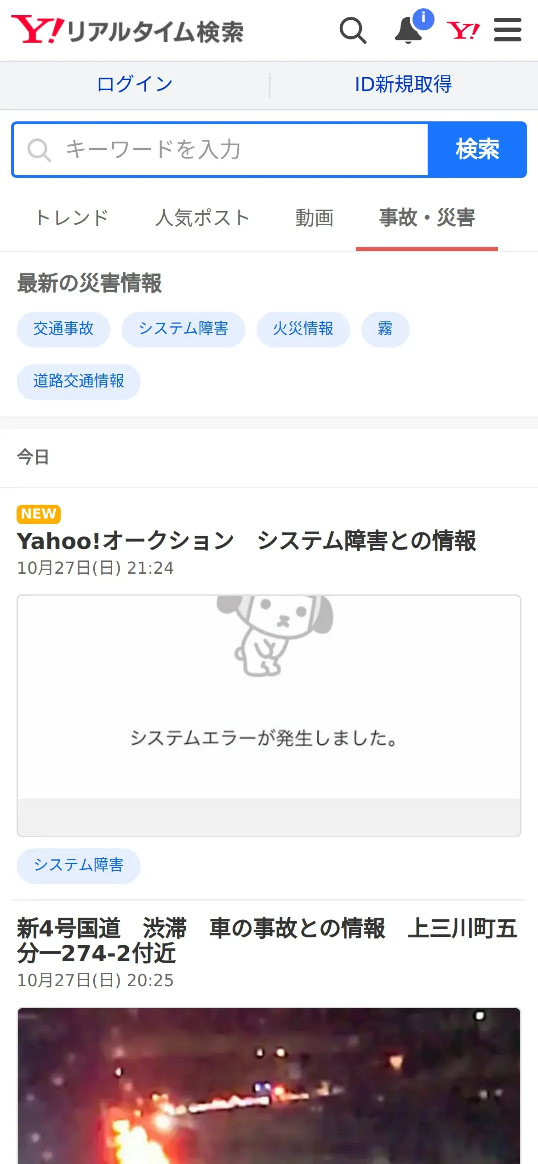
Task: Choose the 火災情報 tag chip
Action: click(303, 329)
